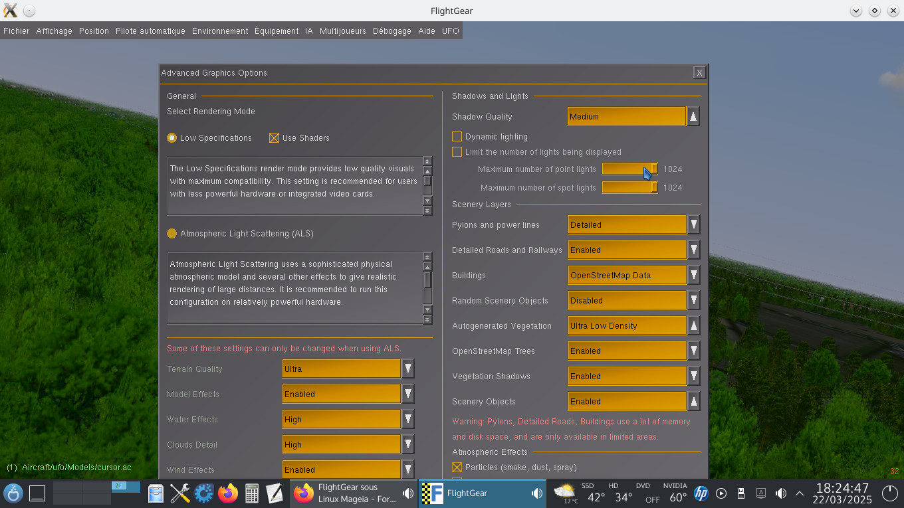The image size is (904, 508).
Task: Open the system volume control in tray
Action: 781,493
